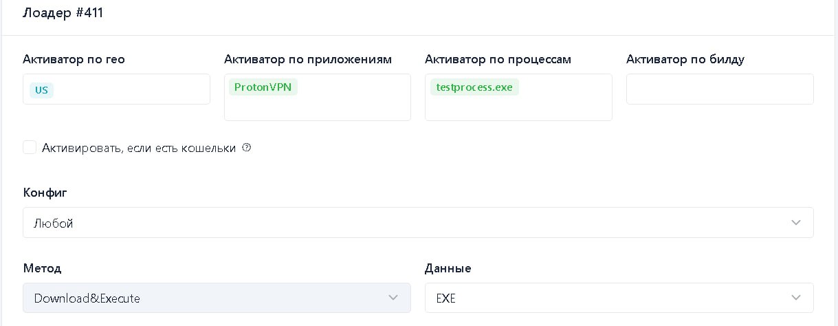Select the "US" tag in the geo field
Screen dimensions: 838x326
(x=41, y=90)
